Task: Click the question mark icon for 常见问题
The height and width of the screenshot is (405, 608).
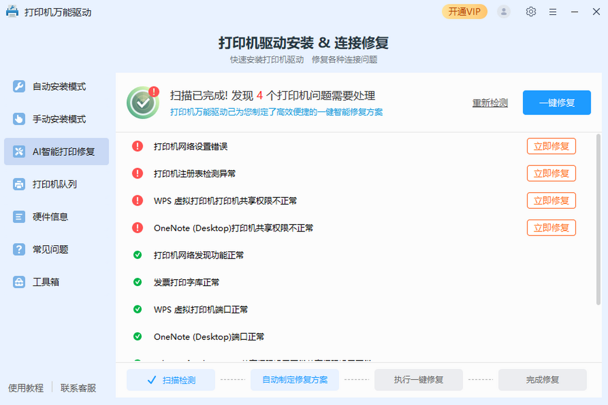Action: [19, 249]
